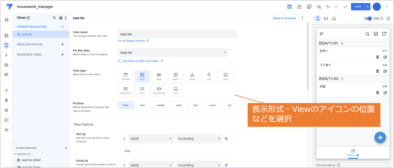This screenshot has height=168, width=394.
Task: Open the SAVE button dropdown arrow
Action: coord(368,7)
